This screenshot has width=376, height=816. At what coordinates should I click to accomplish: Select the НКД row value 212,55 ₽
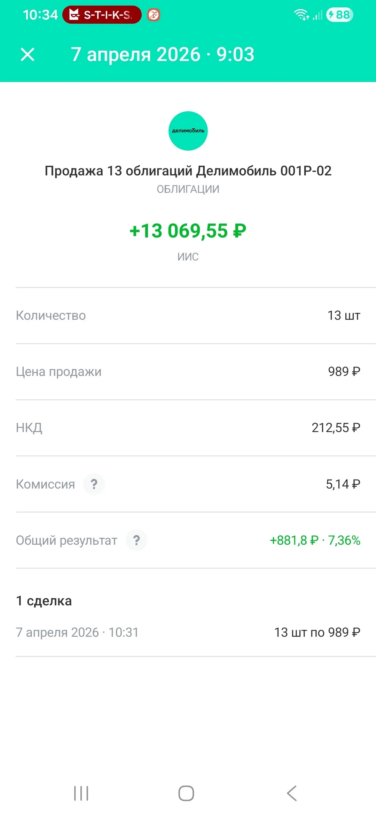(x=336, y=428)
